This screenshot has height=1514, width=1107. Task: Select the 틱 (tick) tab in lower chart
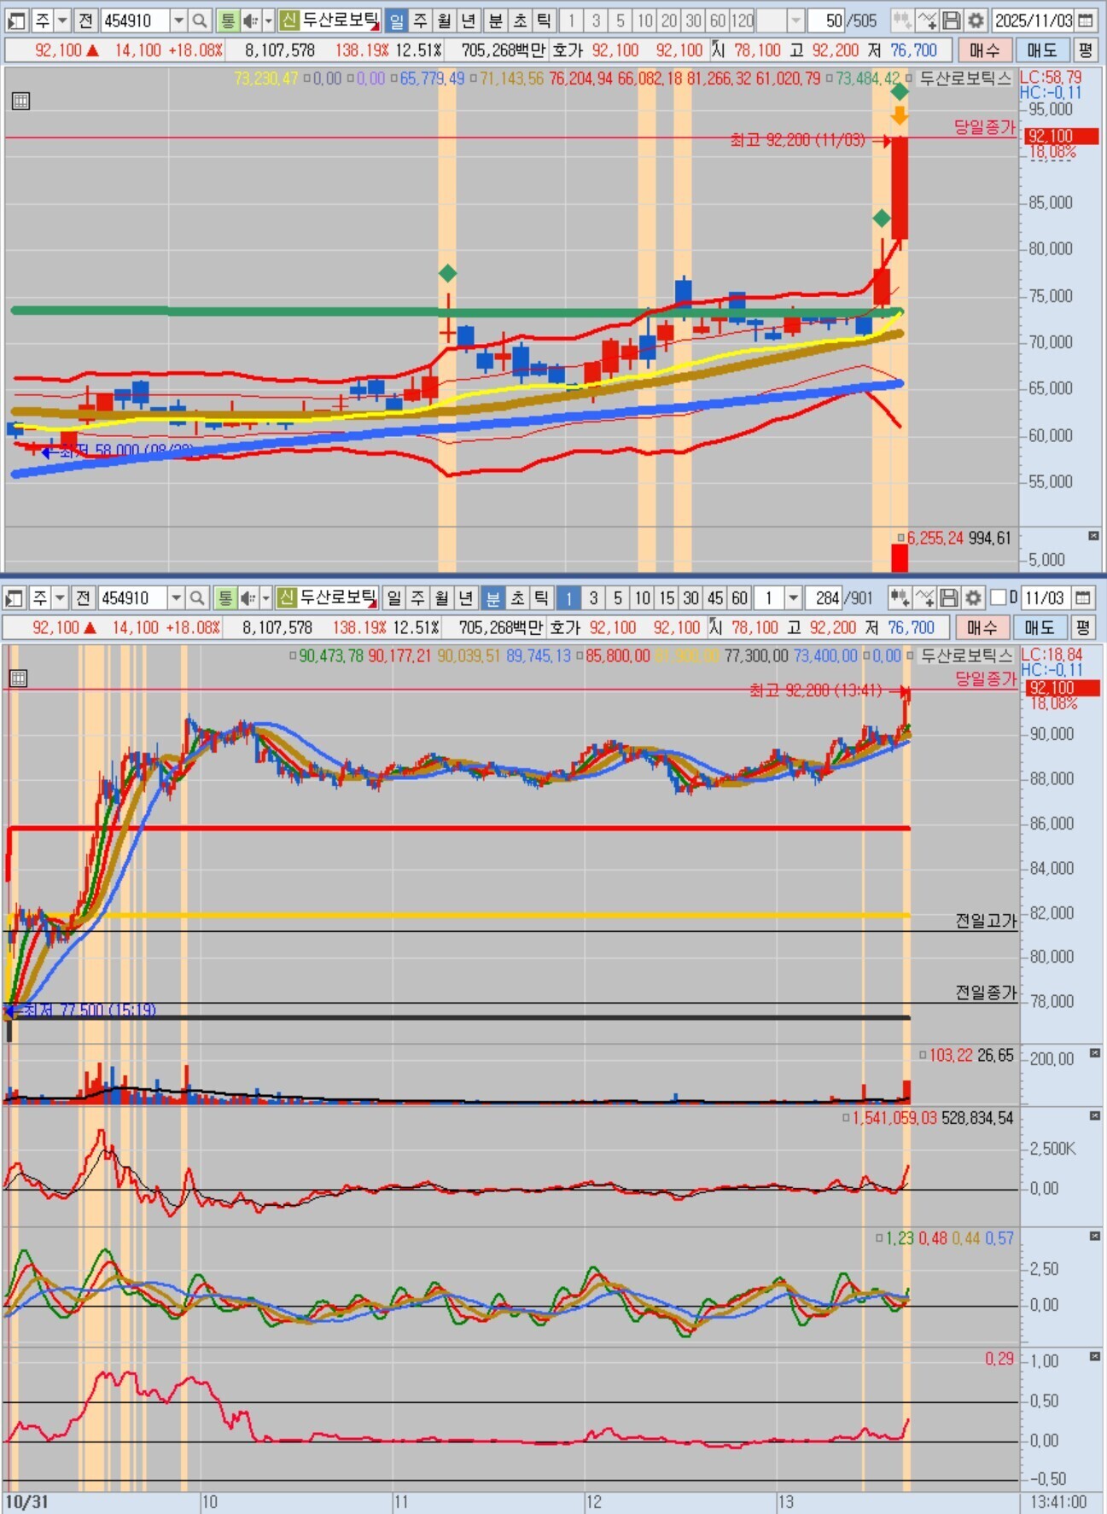(x=541, y=597)
